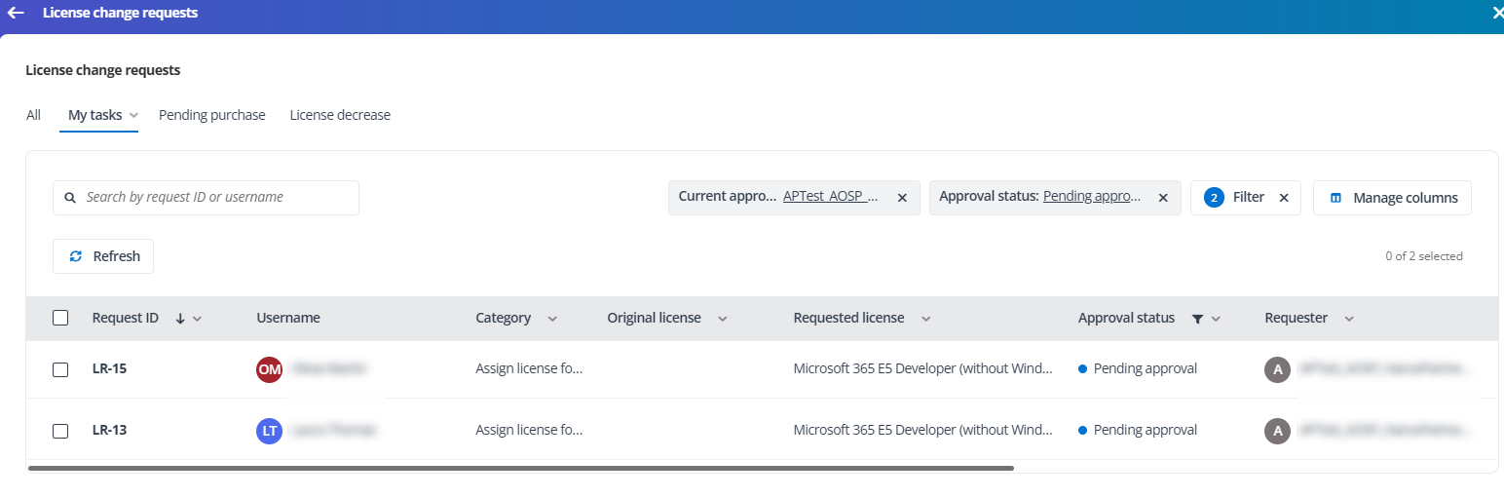Open the License decrease tab

[340, 115]
